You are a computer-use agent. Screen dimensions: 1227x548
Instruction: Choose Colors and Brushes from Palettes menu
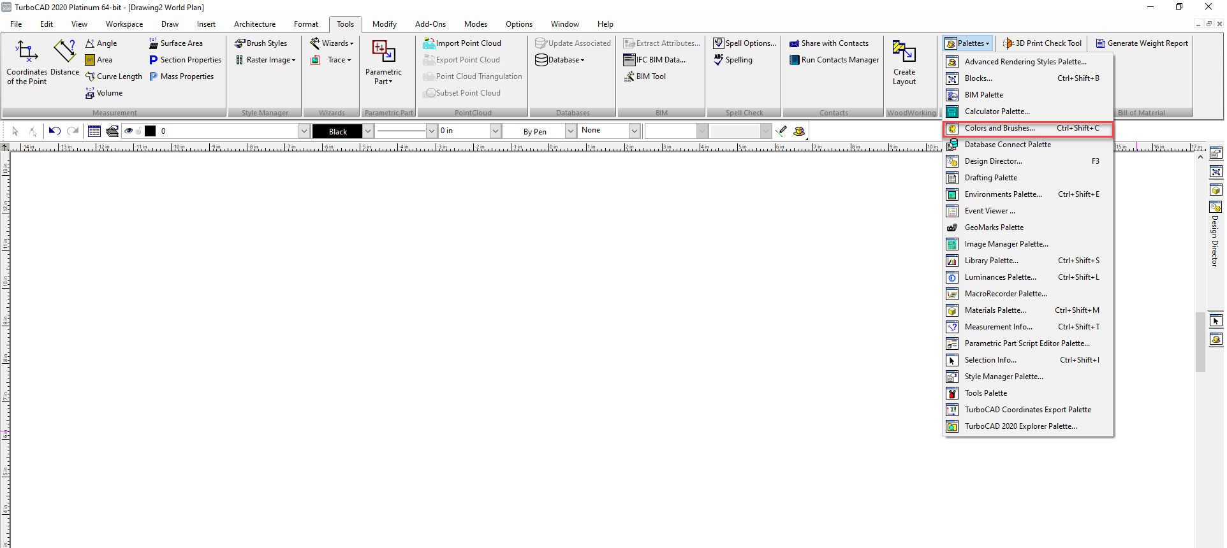pos(1028,128)
